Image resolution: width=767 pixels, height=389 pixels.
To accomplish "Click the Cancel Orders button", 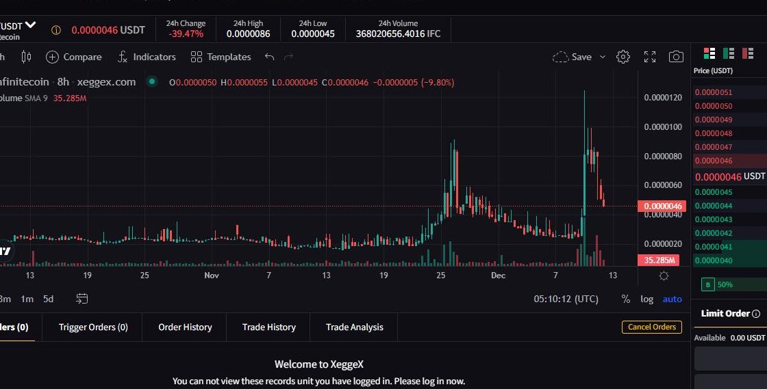I will [651, 327].
